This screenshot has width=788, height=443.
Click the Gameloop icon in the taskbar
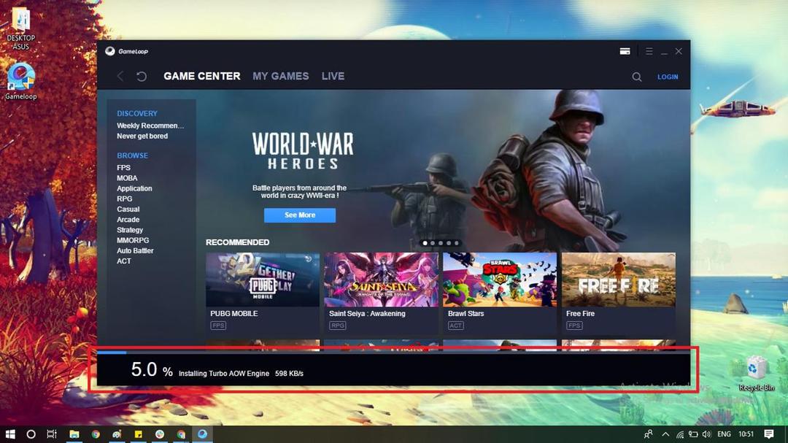pyautogui.click(x=203, y=434)
